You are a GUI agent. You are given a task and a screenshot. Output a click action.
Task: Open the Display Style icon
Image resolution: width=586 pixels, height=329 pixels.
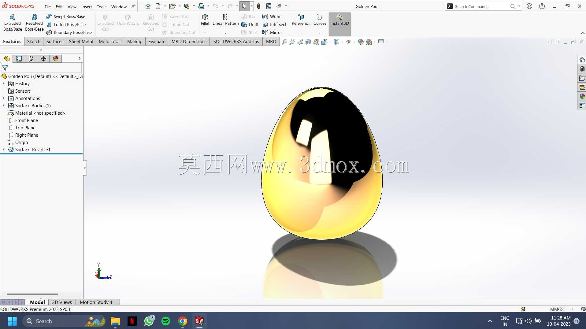pos(336,42)
